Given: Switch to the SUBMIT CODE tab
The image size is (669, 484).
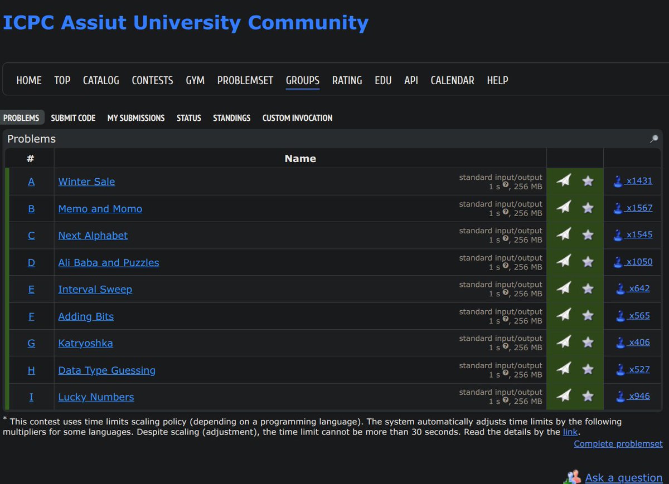Looking at the screenshot, I should click(73, 118).
